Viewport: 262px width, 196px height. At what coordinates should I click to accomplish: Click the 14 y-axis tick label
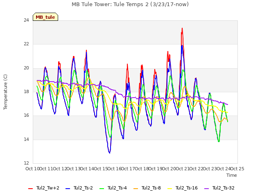[x=26, y=139]
